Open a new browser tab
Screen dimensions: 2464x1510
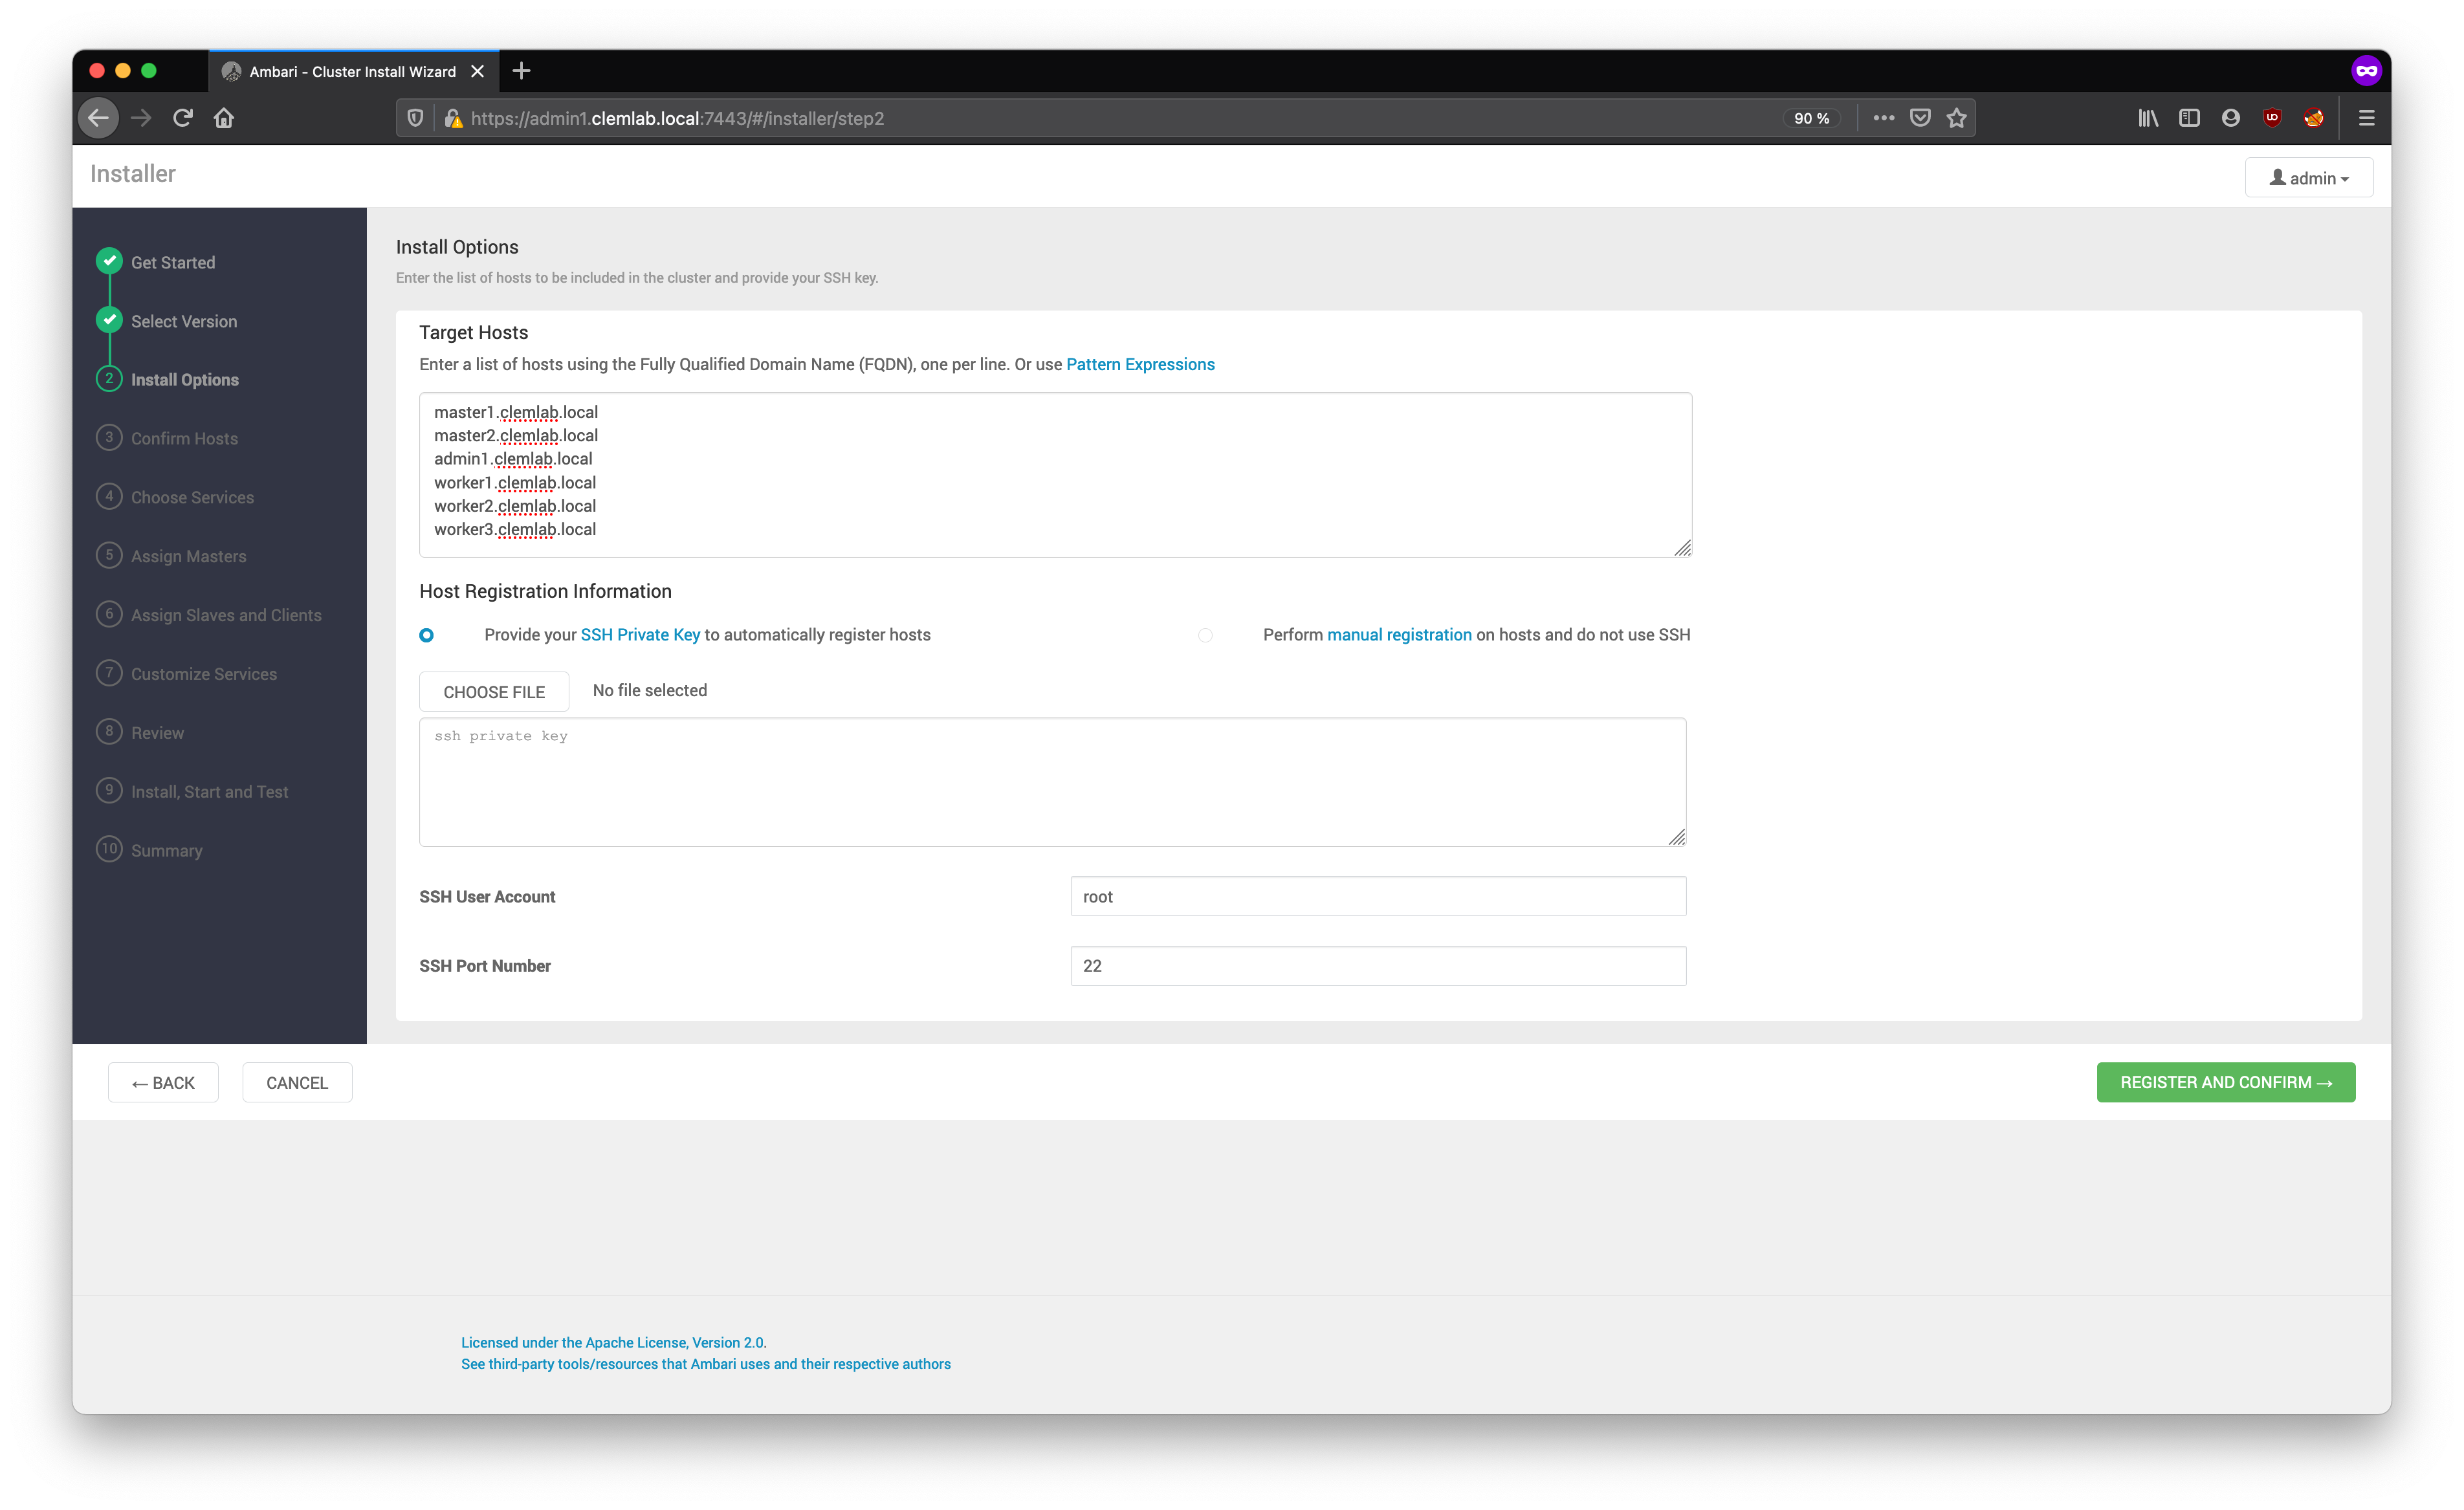point(521,71)
